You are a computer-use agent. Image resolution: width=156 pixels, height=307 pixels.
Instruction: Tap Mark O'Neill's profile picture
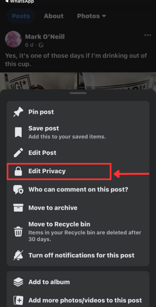click(13, 39)
